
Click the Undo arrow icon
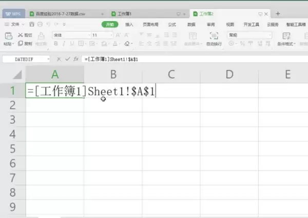tap(48, 24)
